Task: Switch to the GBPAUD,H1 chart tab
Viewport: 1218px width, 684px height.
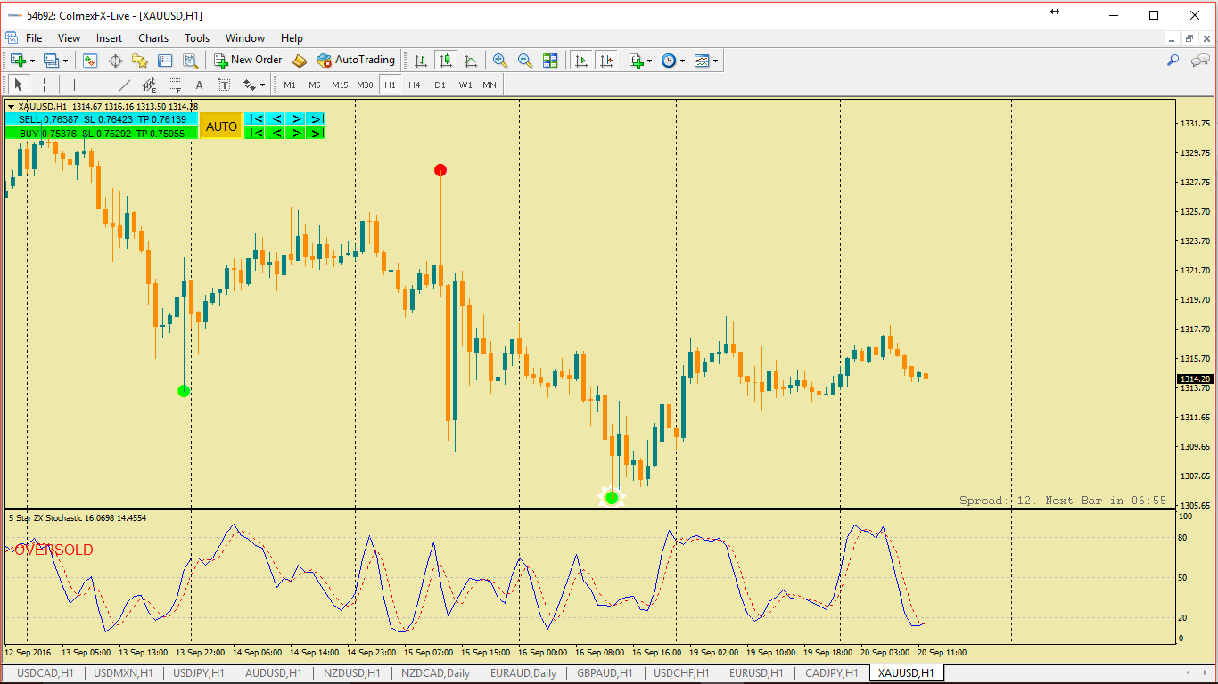Action: point(605,673)
